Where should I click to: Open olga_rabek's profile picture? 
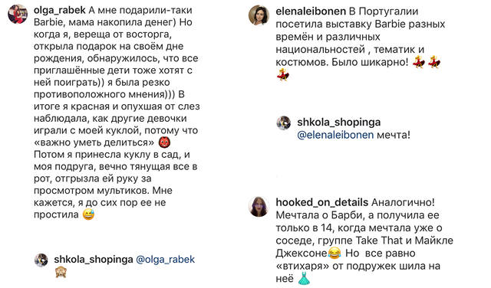(x=18, y=14)
